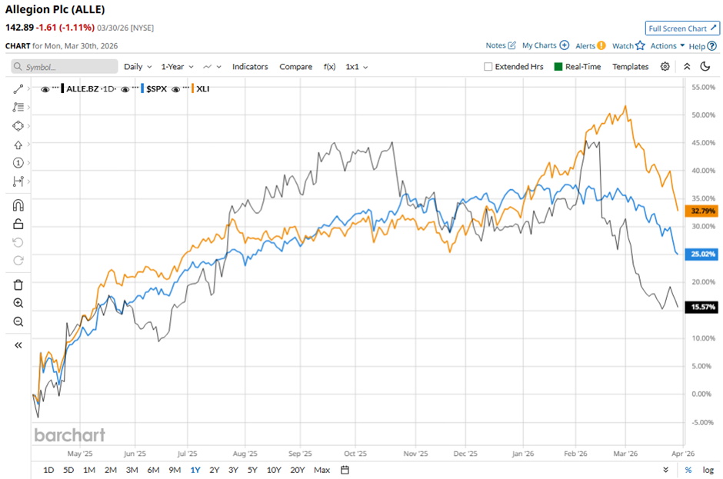Select the shapes drawing tool
The width and height of the screenshot is (723, 479).
pos(18,126)
